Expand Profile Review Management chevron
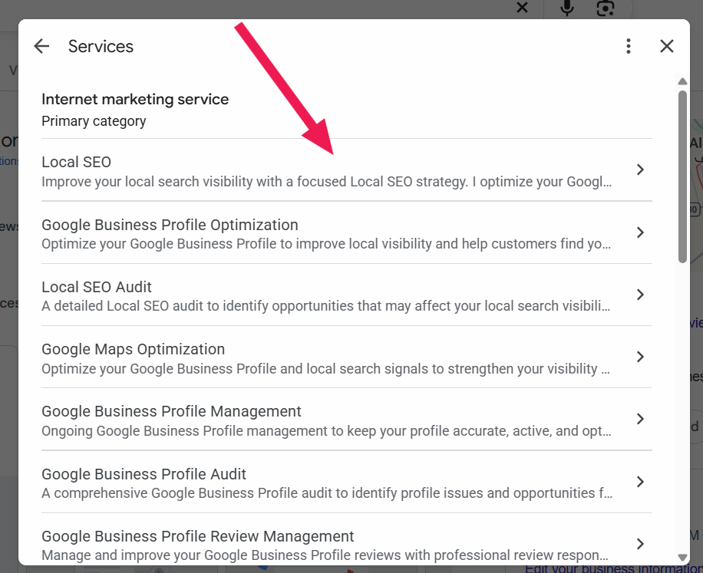Image resolution: width=703 pixels, height=573 pixels. (640, 544)
